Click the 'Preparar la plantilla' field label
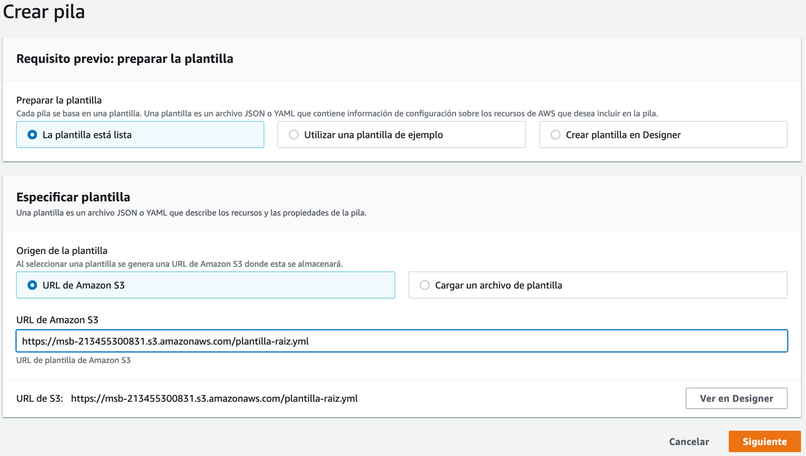 tap(59, 100)
